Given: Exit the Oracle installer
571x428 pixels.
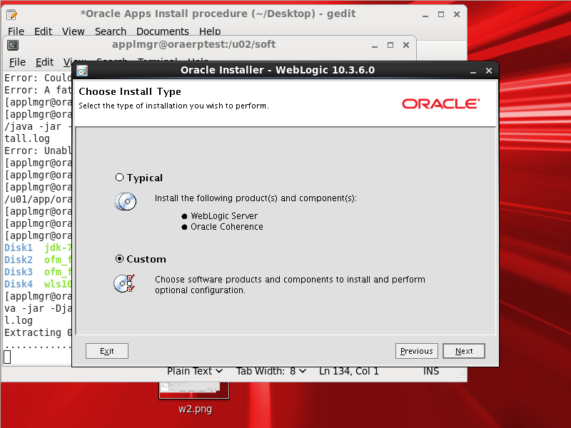Looking at the screenshot, I should (x=106, y=351).
